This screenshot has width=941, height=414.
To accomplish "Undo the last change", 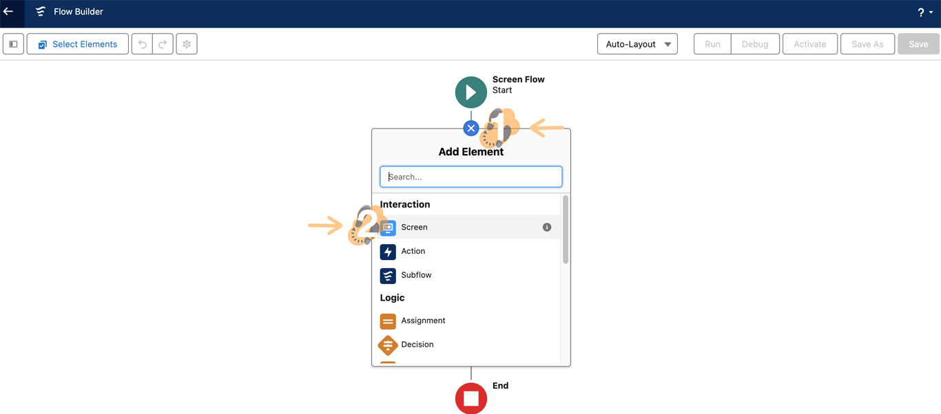I will point(143,44).
